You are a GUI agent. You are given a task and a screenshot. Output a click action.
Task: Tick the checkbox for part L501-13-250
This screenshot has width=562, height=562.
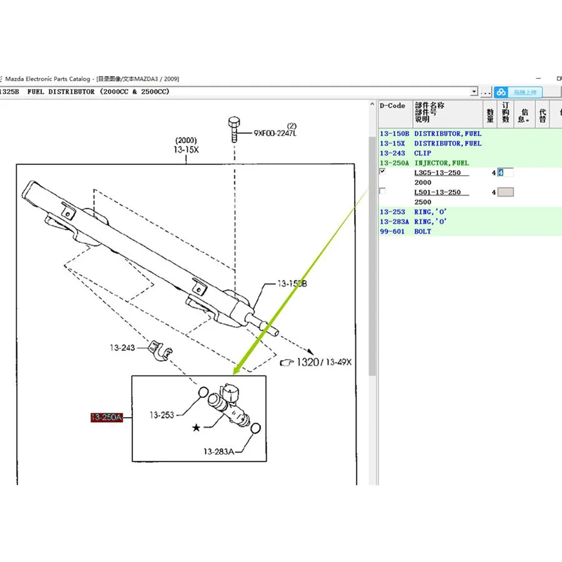382,191
